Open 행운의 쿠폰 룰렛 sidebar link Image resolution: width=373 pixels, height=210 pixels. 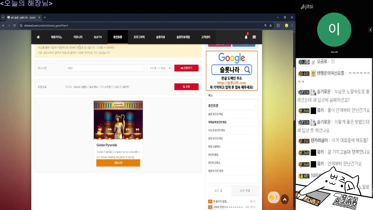tap(216, 171)
